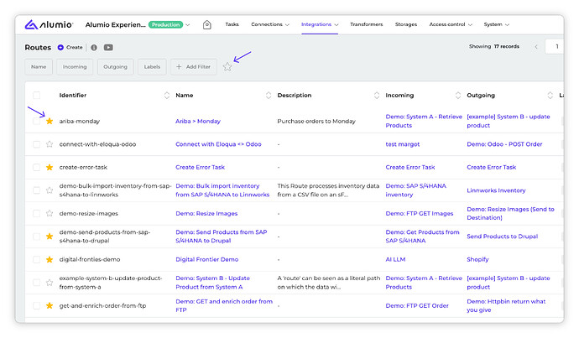Open the Integrations dropdown menu
This screenshot has height=338, width=579.
pyautogui.click(x=320, y=24)
